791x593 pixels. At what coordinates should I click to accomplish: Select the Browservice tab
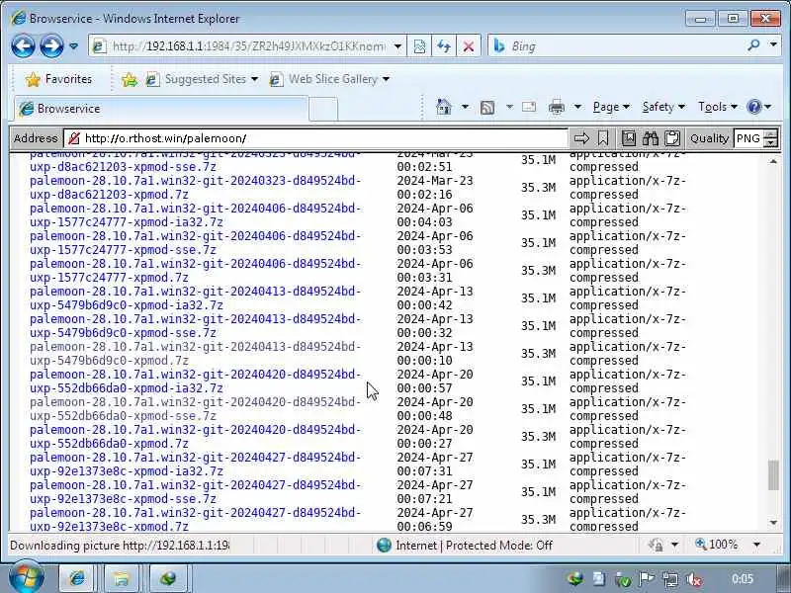coord(160,109)
